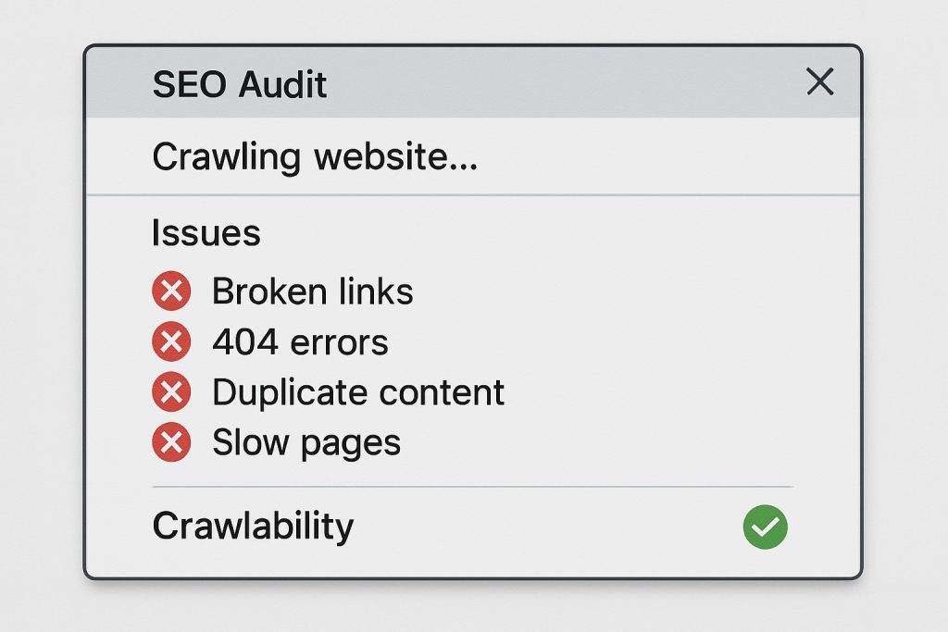Click the red error icon beside Slow pages

point(171,442)
